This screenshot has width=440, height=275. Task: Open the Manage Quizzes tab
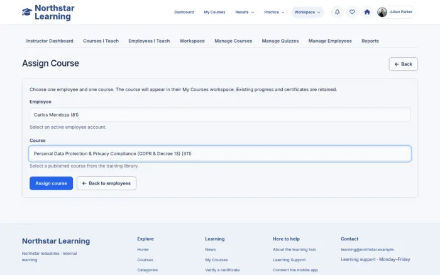click(x=280, y=41)
